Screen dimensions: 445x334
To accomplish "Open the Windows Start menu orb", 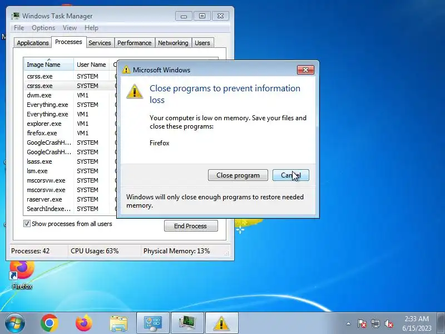I will click(x=14, y=323).
